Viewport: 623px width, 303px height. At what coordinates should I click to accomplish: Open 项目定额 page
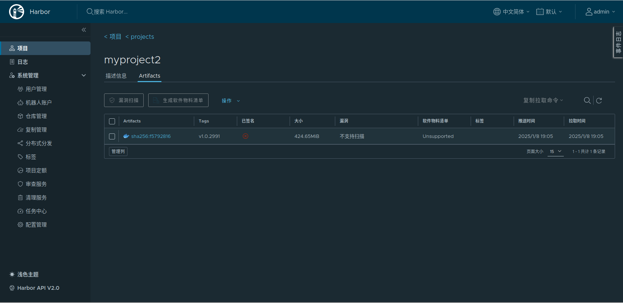[x=36, y=170]
